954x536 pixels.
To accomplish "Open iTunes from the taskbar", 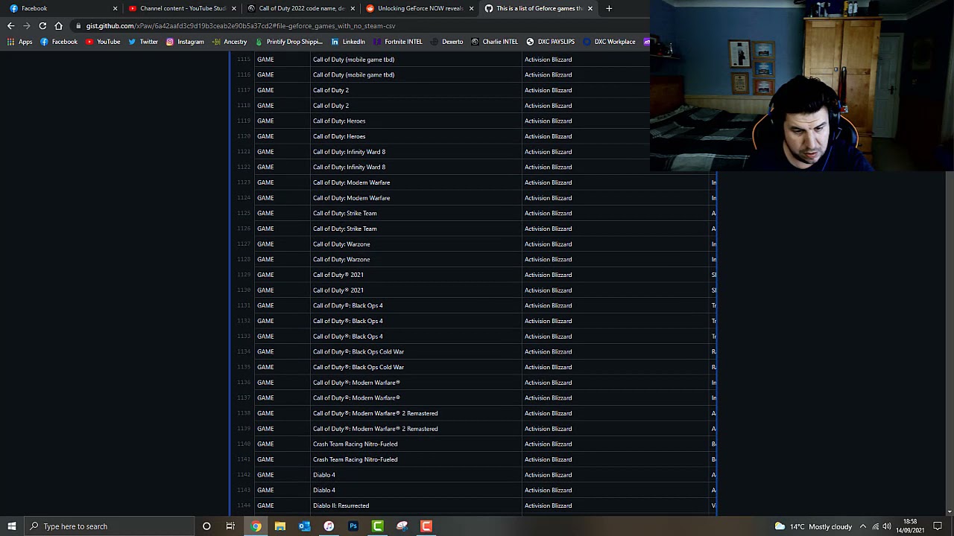I will (329, 526).
